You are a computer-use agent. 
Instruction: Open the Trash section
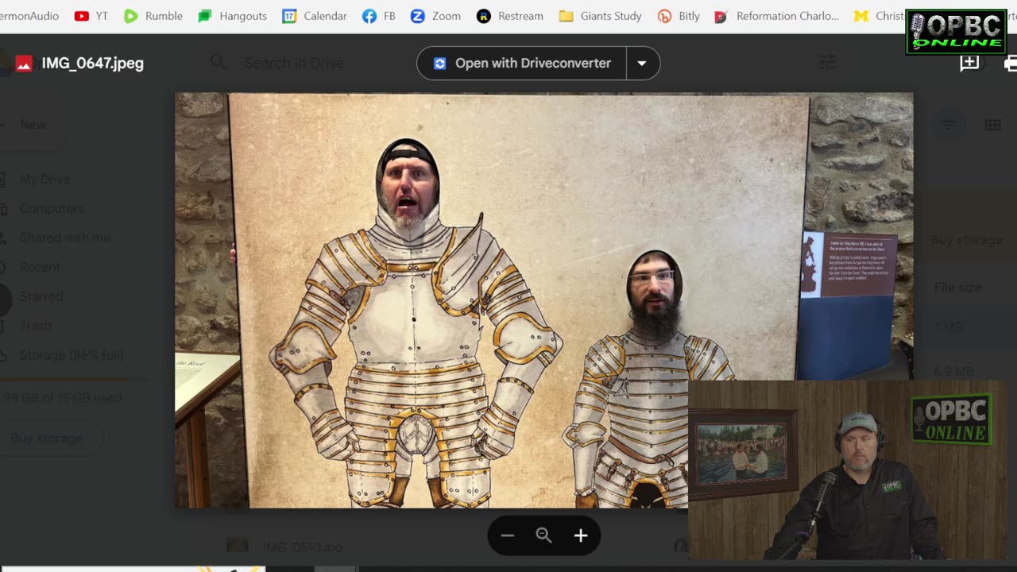[35, 326]
